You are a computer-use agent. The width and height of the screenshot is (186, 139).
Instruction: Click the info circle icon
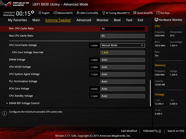coord(4,113)
